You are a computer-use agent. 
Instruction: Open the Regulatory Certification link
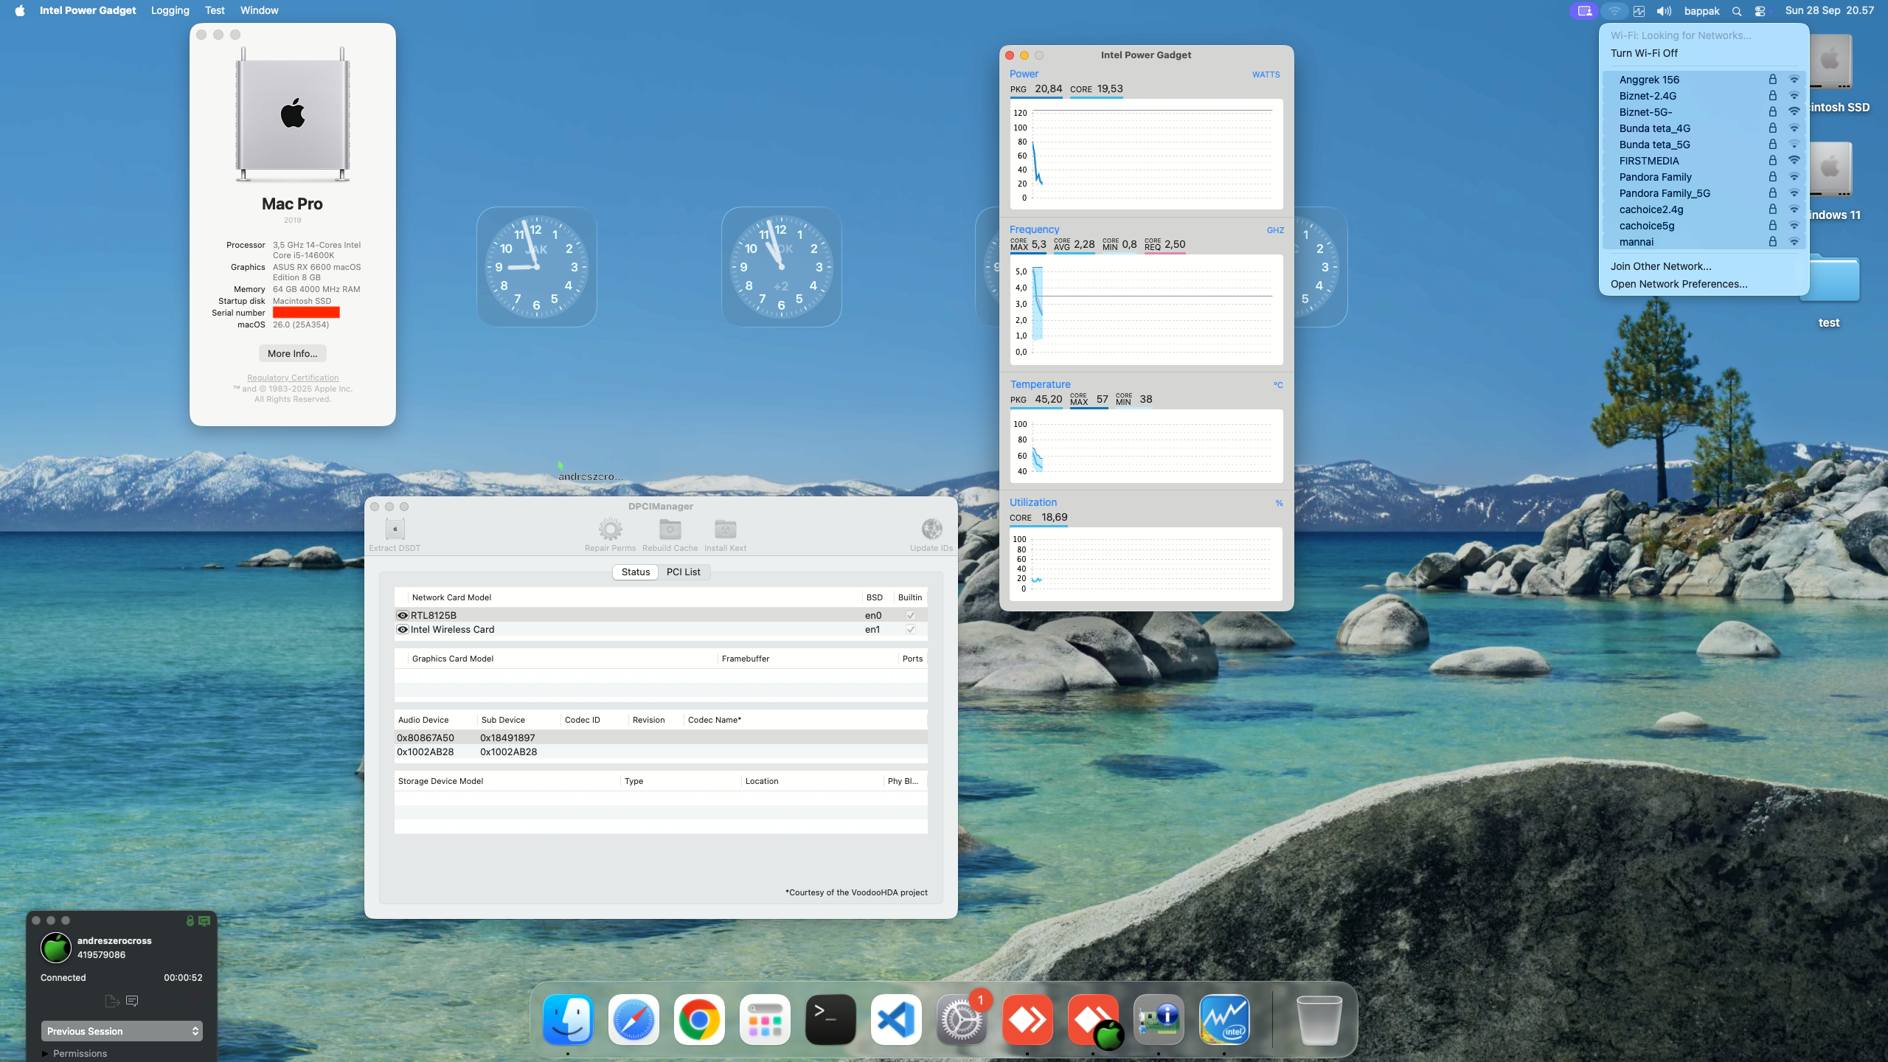click(x=293, y=378)
